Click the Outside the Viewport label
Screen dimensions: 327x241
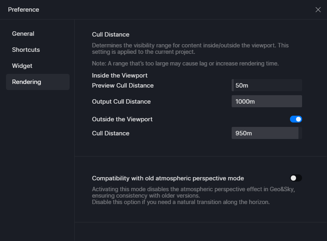(122, 119)
